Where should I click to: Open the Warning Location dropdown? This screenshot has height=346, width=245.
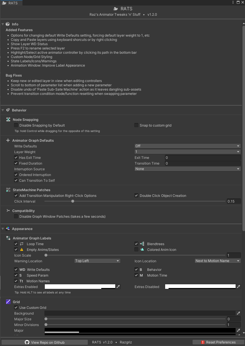point(97,261)
